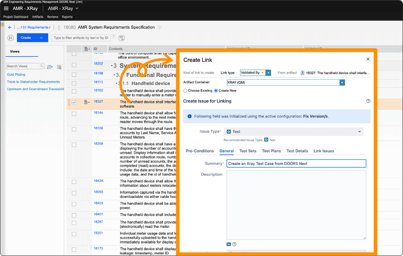Image resolution: width=403 pixels, height=256 pixels.
Task: Open artifact ID 18358 link
Action: click(x=98, y=144)
